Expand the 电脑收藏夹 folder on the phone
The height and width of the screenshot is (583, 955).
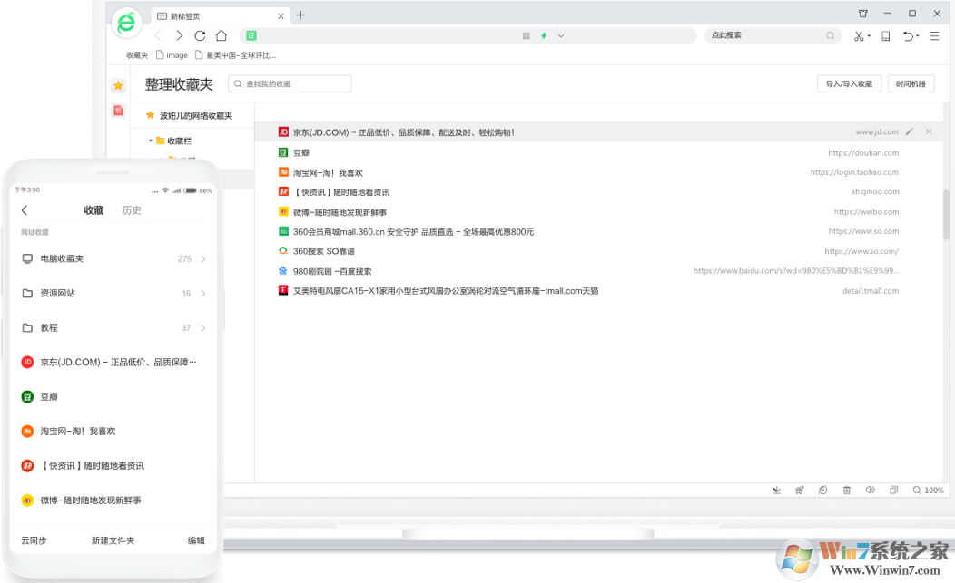(204, 258)
